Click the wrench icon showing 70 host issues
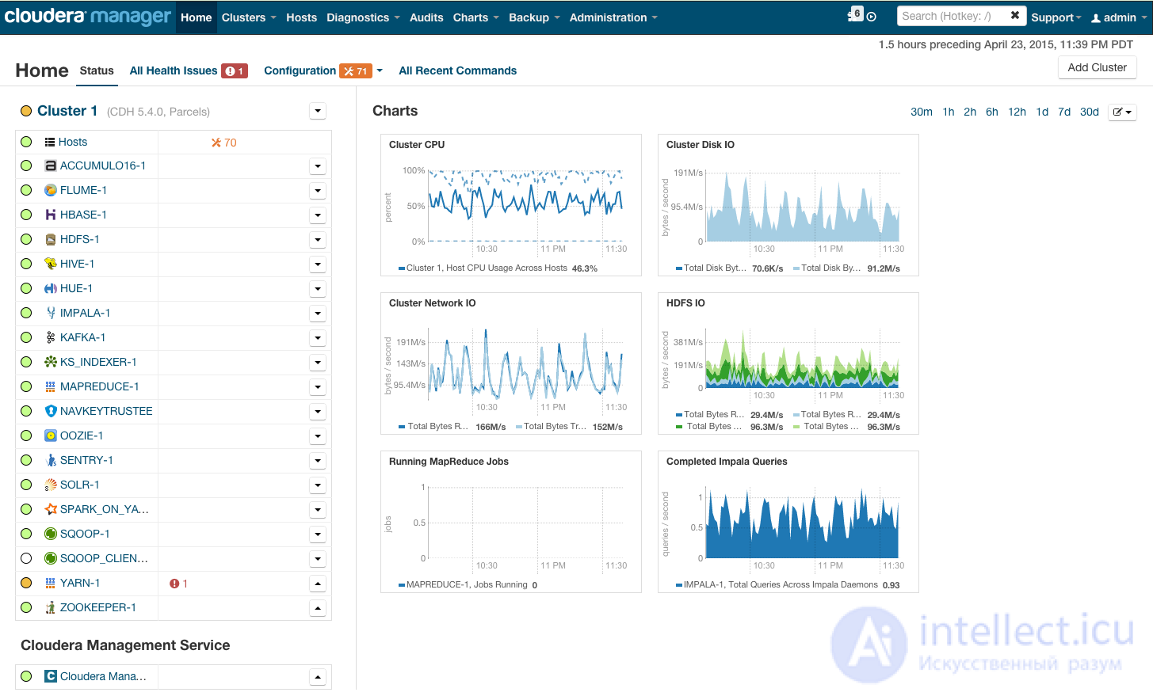 (x=216, y=143)
